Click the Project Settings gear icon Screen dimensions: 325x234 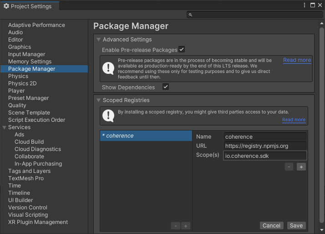6,6
